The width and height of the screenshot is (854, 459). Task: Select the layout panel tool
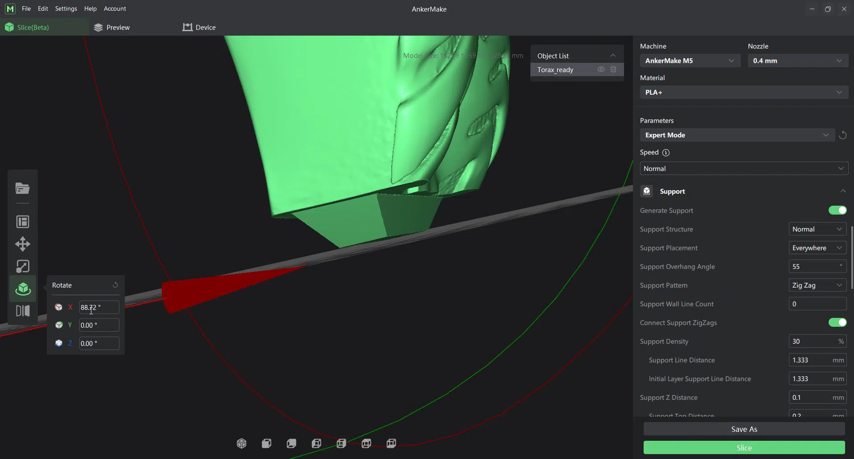(23, 222)
